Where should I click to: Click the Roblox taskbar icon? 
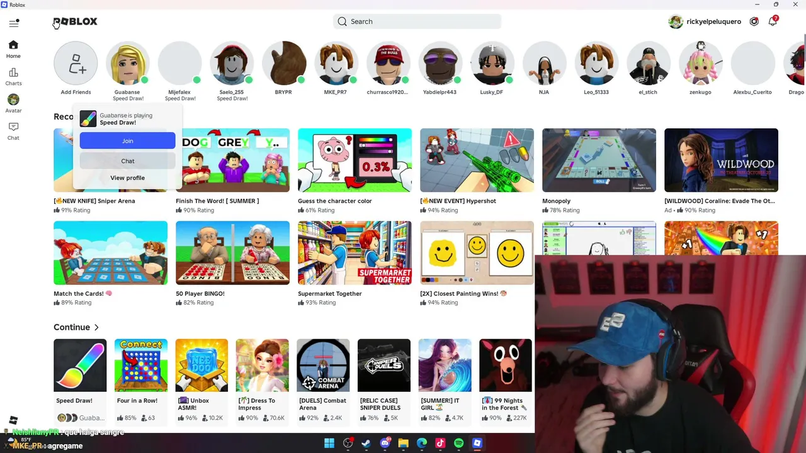[x=477, y=444]
